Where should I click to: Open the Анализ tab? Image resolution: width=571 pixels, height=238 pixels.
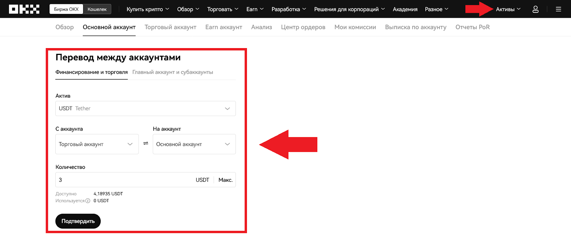(x=262, y=27)
